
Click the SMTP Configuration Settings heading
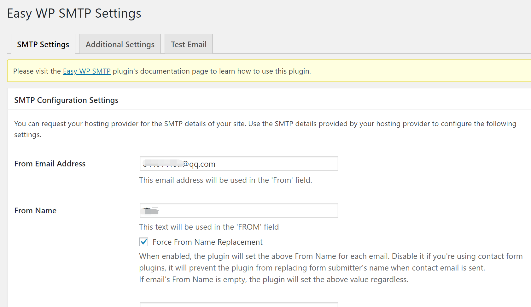pyautogui.click(x=66, y=100)
